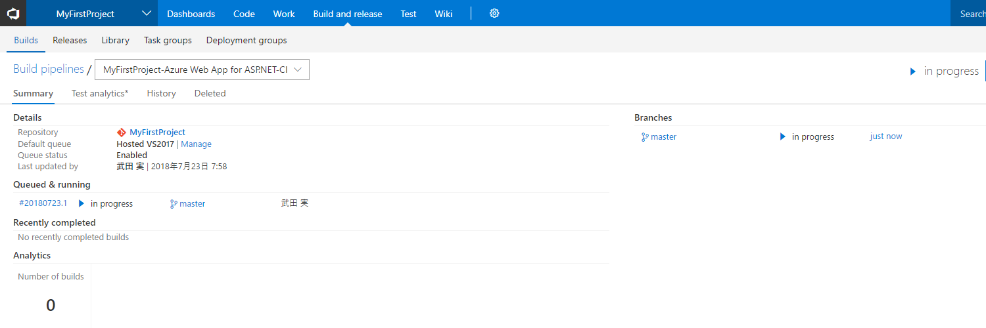Click the VSTS logo home icon
986x328 pixels.
coord(13,13)
